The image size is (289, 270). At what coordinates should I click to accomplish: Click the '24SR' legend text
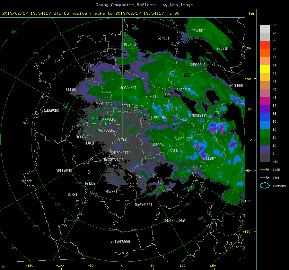click(x=276, y=170)
